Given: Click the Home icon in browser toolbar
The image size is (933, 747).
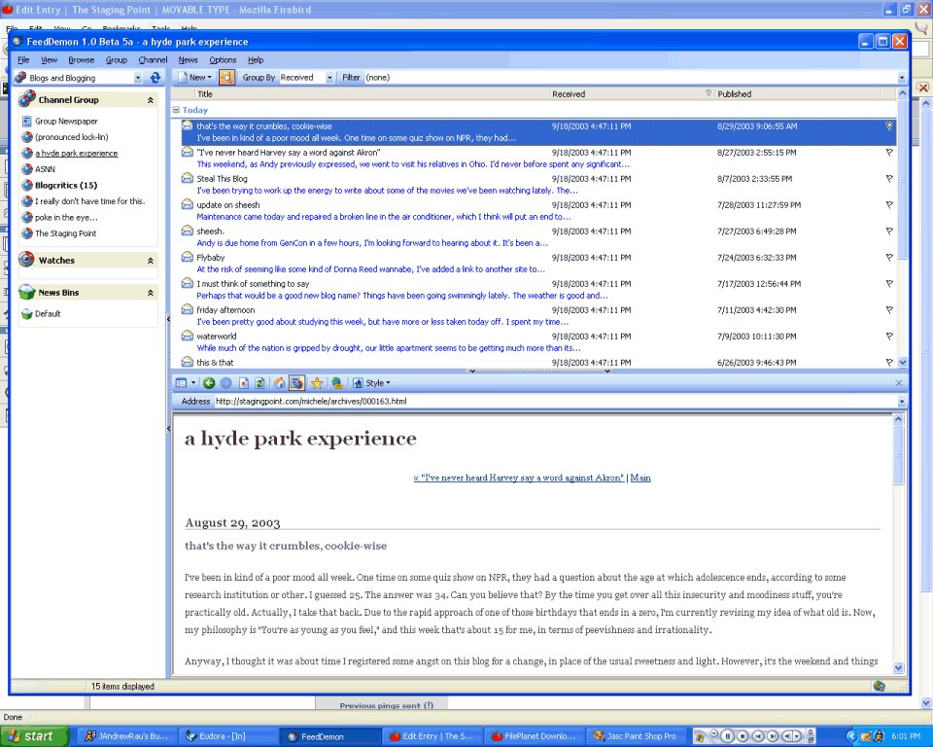Looking at the screenshot, I should click(280, 383).
